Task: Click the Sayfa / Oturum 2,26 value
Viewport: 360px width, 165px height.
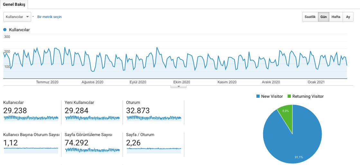Action: click(x=134, y=143)
